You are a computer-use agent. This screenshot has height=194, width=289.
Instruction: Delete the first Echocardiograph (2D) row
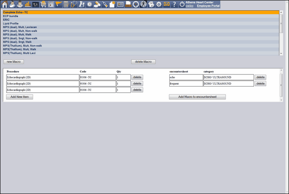137,77
